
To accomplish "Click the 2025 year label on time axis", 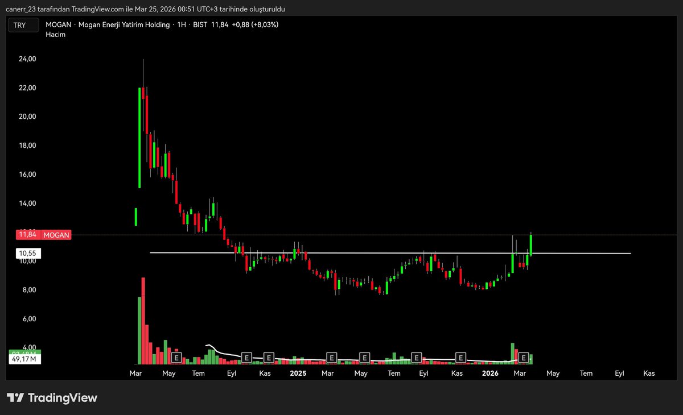I will tap(298, 374).
